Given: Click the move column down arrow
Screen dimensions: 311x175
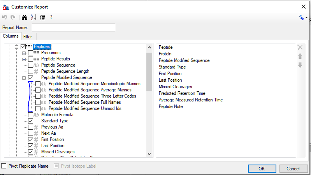Looking at the screenshot, I should click(x=300, y=65).
